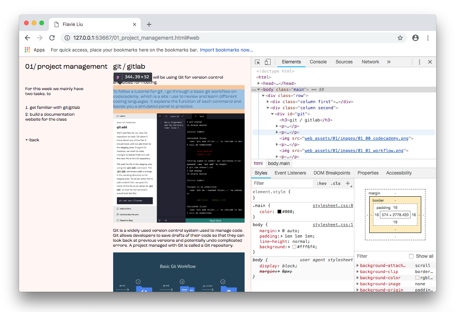
Task: Open stylesheet.css:1 source link
Action: click(x=333, y=225)
